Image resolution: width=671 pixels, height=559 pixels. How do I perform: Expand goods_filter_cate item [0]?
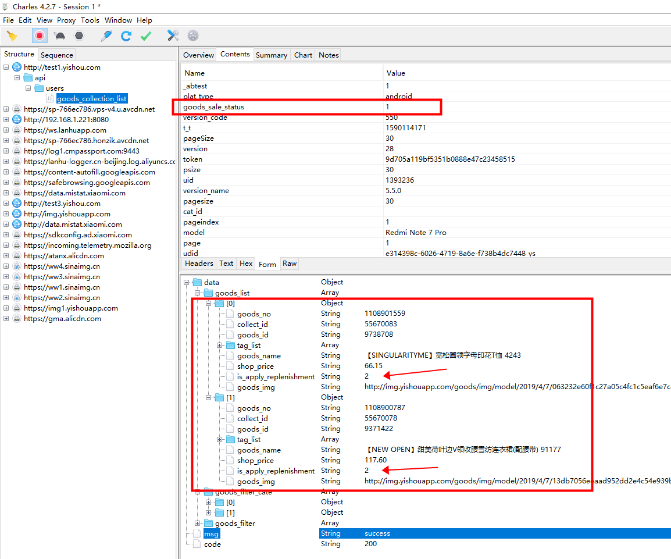[208, 502]
